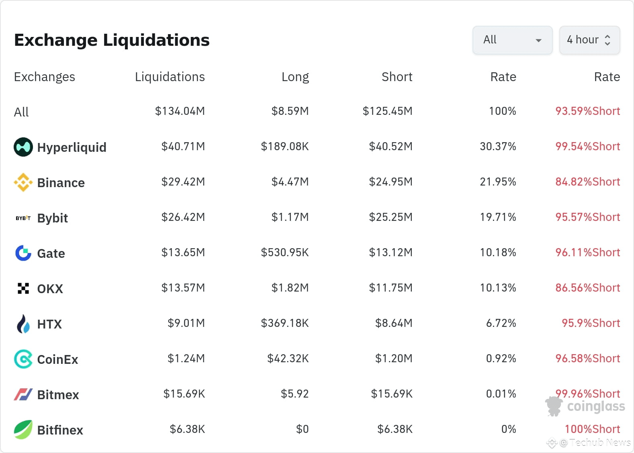Open the 4 hour timeframe selector
Image resolution: width=634 pixels, height=453 pixels.
coord(589,40)
